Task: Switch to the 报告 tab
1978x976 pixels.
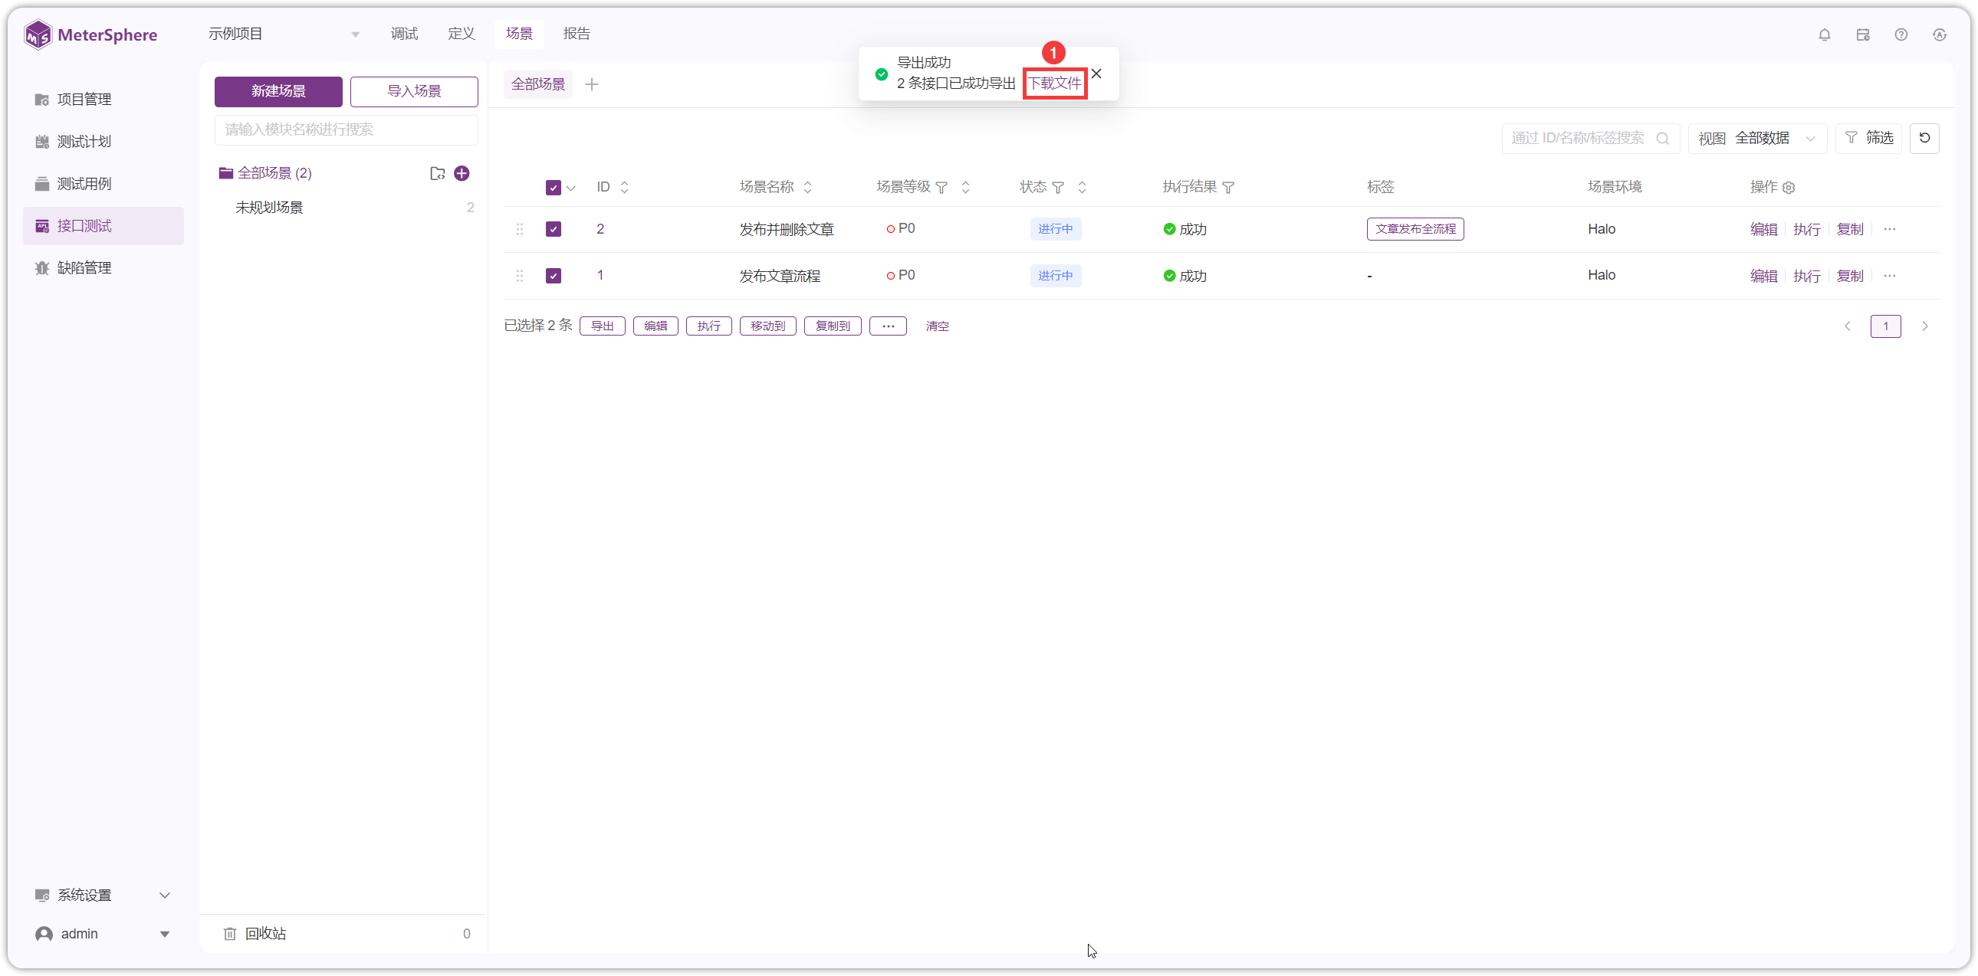Action: tap(577, 34)
